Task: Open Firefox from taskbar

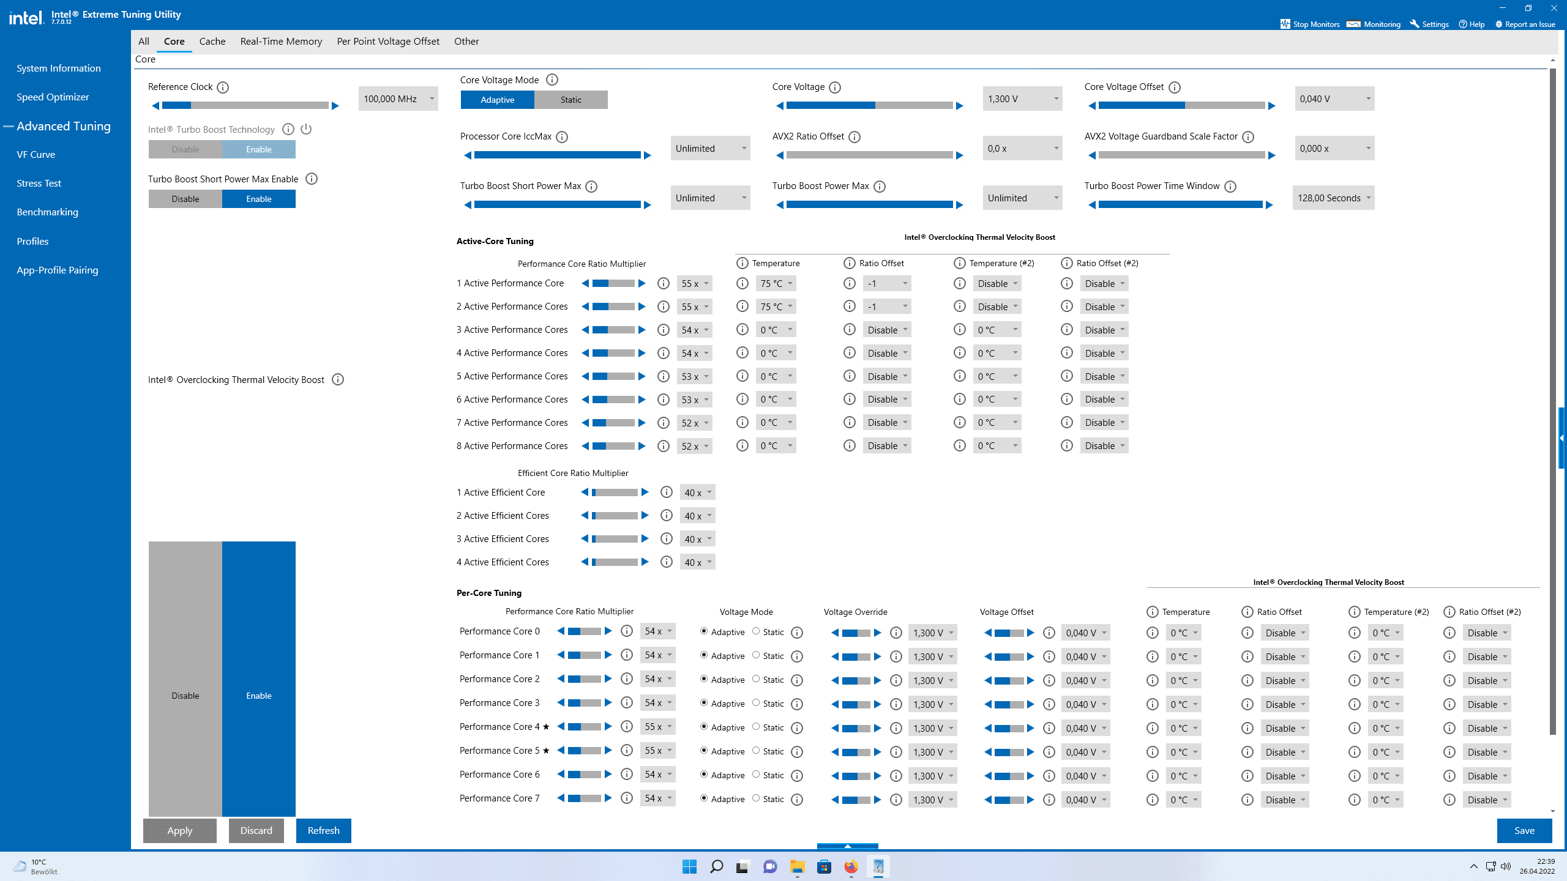Action: [851, 866]
